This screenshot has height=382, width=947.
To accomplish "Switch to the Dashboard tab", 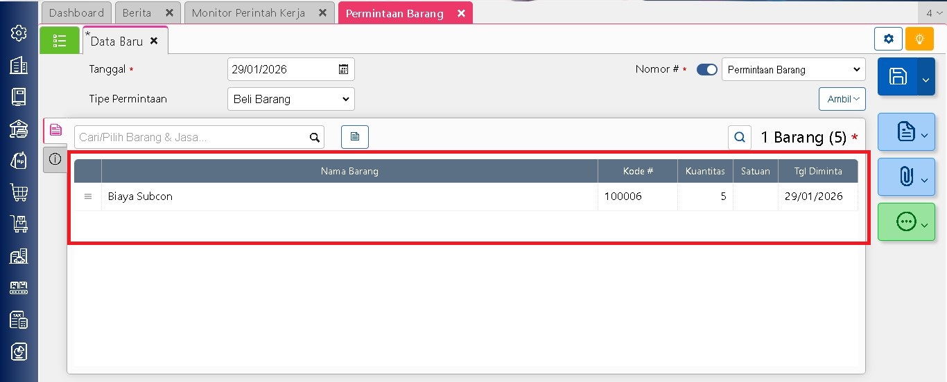I will pos(76,13).
